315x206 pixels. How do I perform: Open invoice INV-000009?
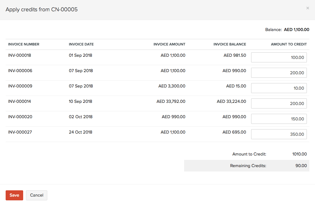(x=20, y=86)
